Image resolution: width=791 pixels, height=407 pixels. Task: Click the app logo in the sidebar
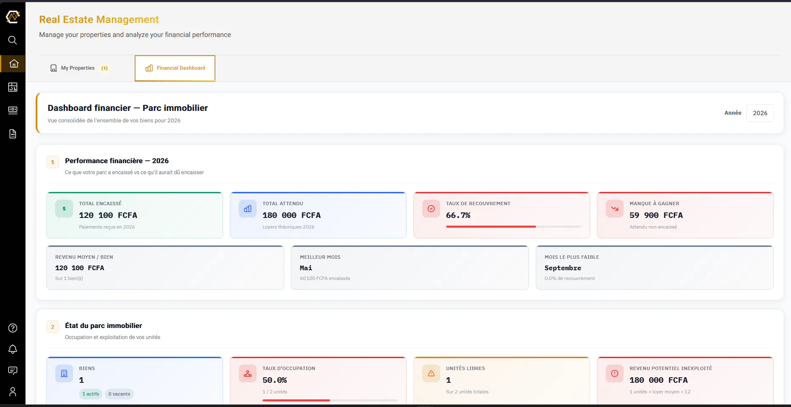[x=13, y=17]
